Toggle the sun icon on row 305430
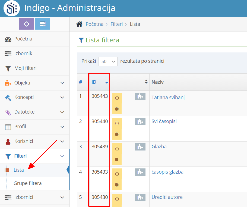Viewport: 247px width, 207px height. [x=117, y=199]
